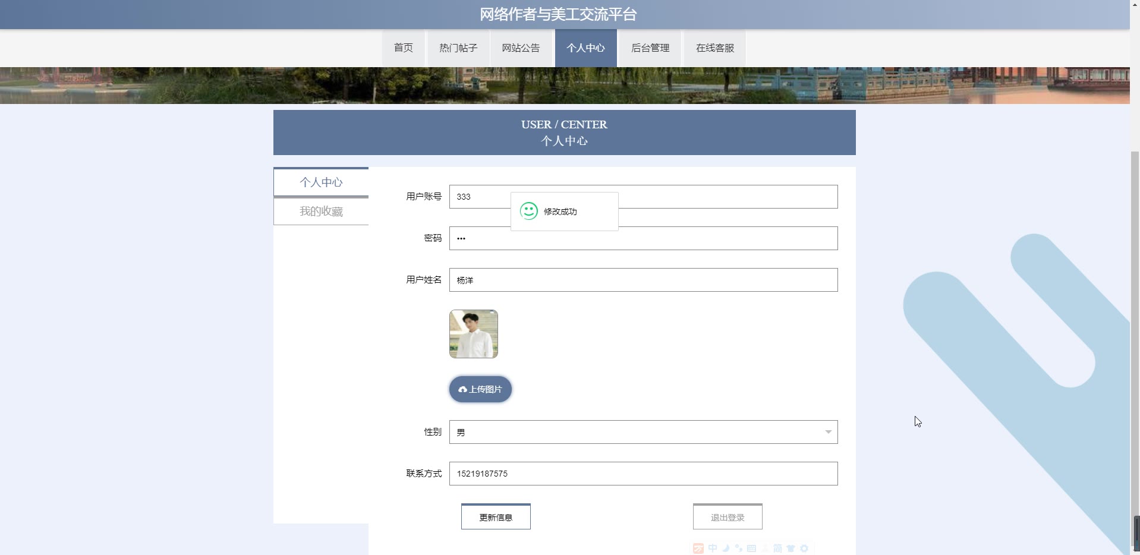Click the 更新信息 button
1140x555 pixels.
tap(496, 517)
